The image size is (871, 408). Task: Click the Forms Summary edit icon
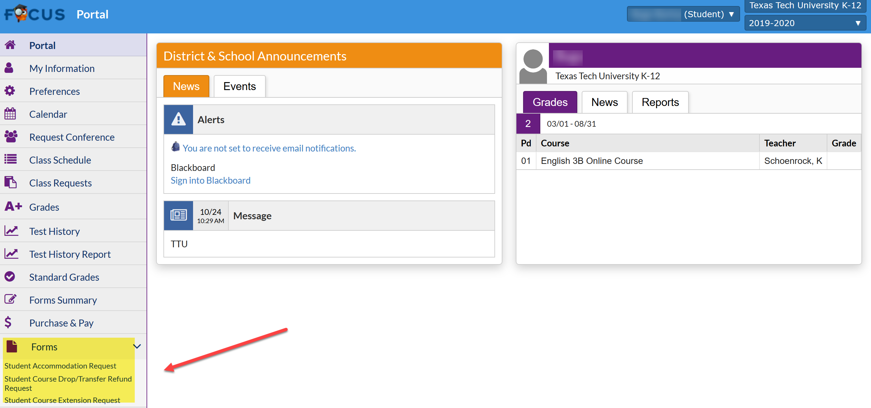pyautogui.click(x=11, y=299)
